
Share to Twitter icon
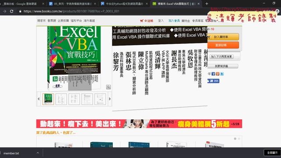click(222, 74)
